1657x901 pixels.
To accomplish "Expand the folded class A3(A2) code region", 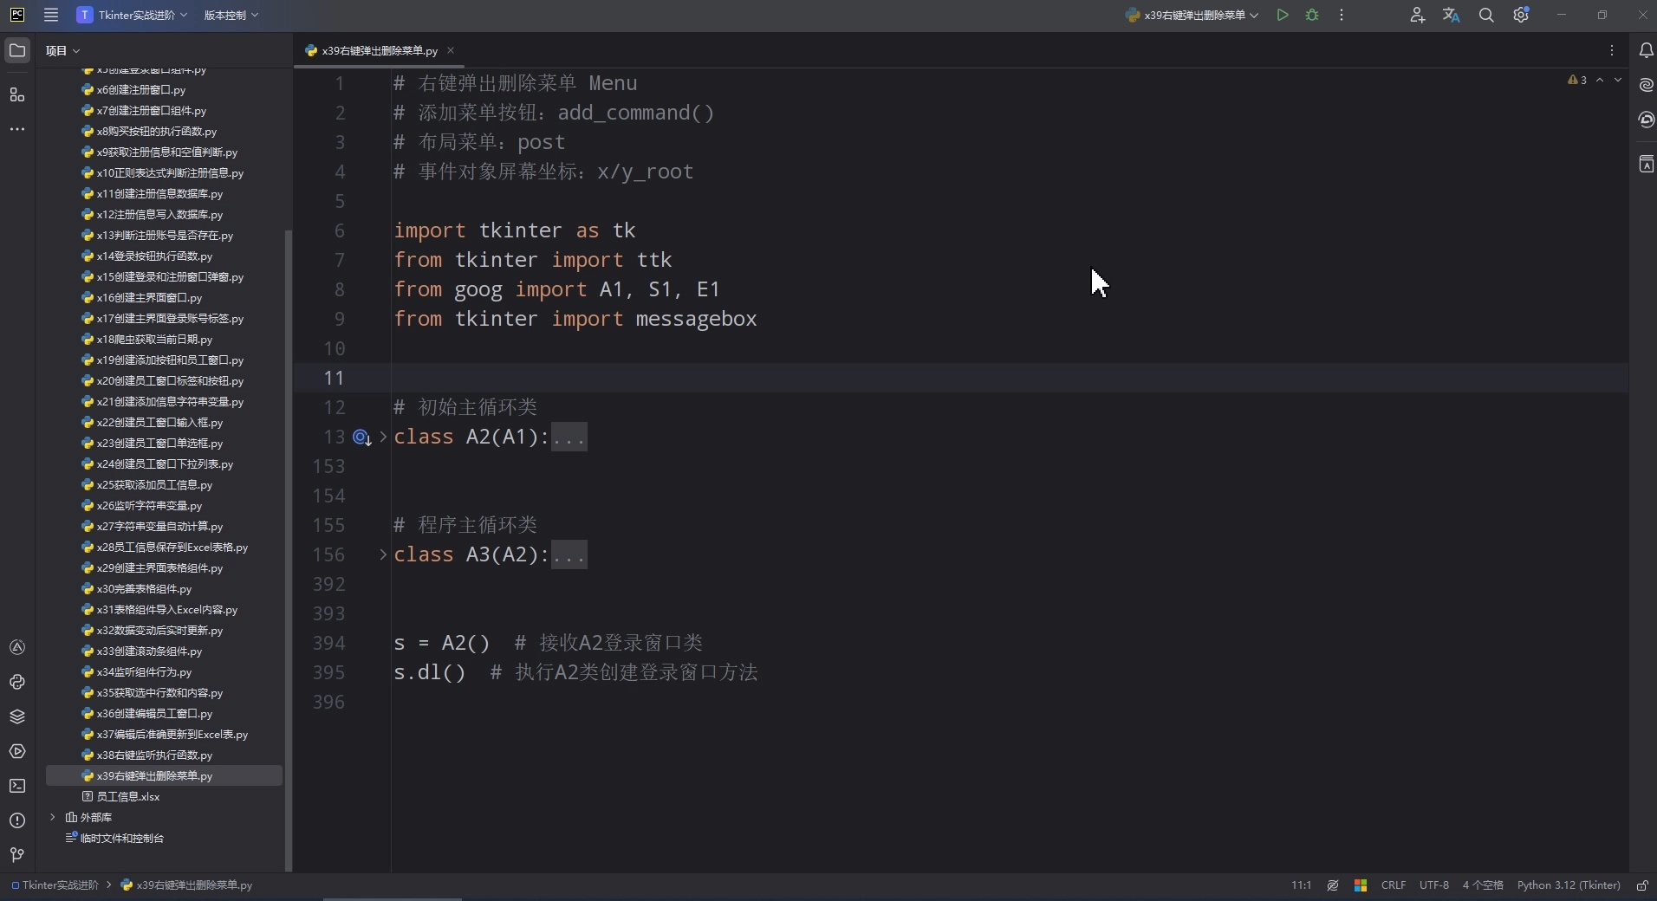I will coord(382,554).
